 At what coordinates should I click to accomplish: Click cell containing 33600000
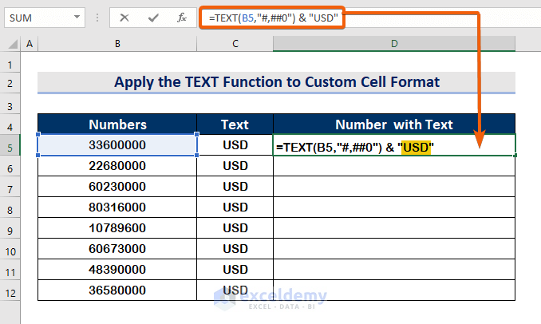point(117,145)
